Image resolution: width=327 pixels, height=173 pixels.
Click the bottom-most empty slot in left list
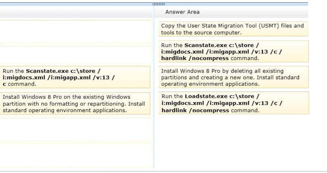pos(75,155)
